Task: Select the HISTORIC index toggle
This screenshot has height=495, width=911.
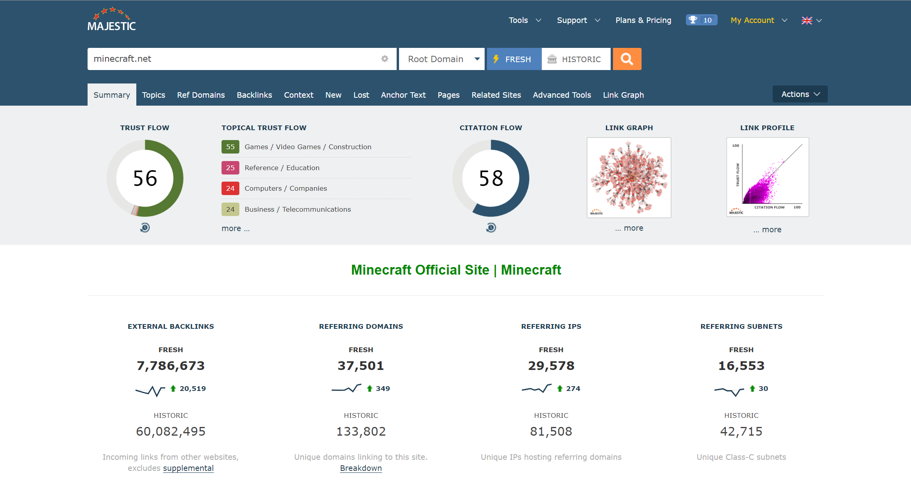Action: (x=576, y=59)
